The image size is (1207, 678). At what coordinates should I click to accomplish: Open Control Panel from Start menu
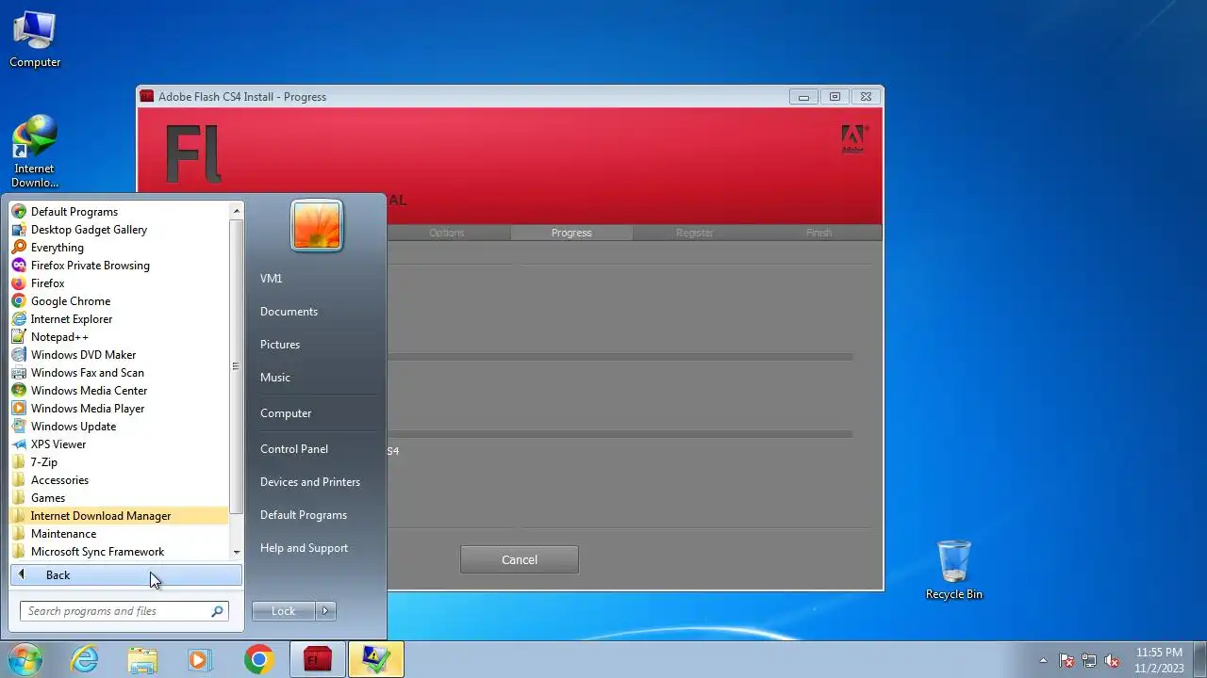pos(294,449)
